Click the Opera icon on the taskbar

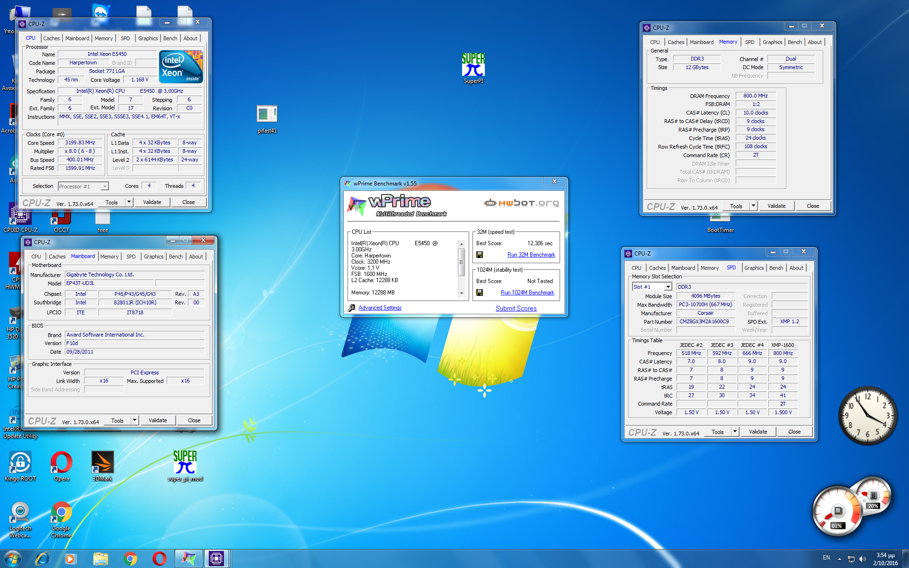(x=159, y=559)
